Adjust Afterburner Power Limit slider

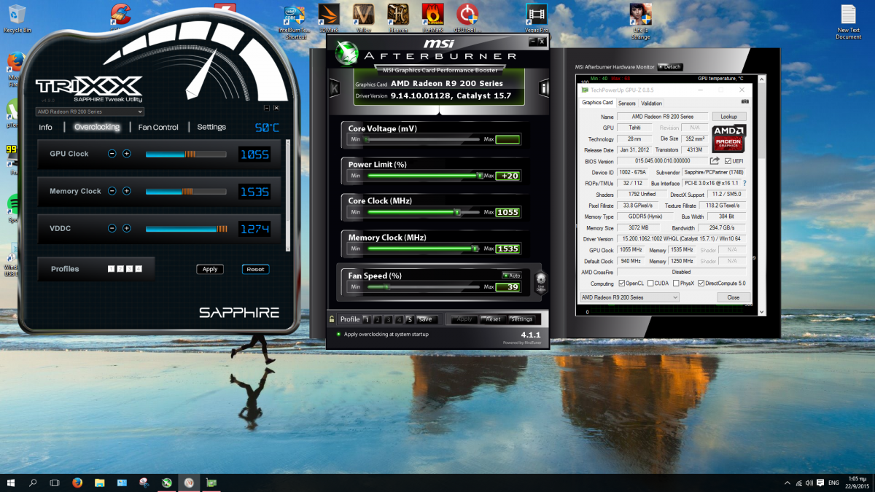coord(424,176)
